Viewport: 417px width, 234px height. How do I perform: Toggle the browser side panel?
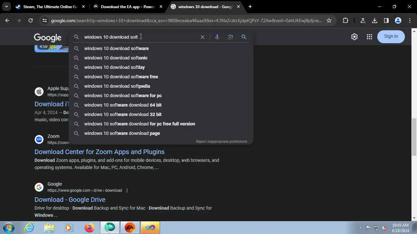click(386, 20)
